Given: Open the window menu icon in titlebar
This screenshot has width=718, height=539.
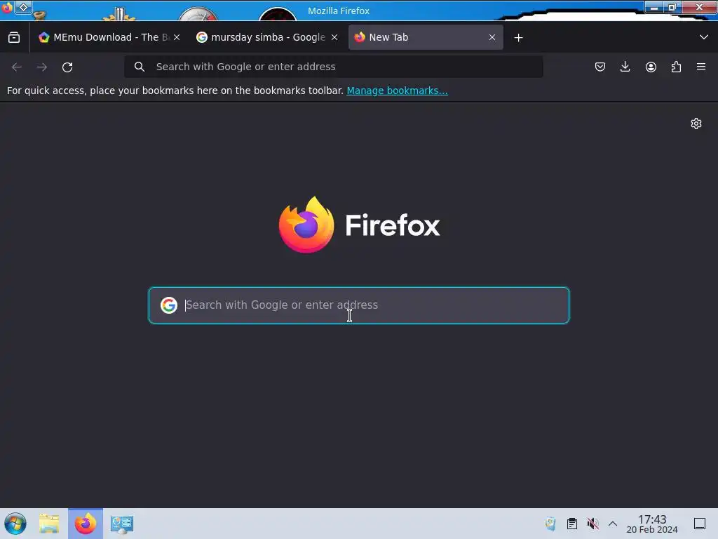Looking at the screenshot, I should (x=7, y=7).
